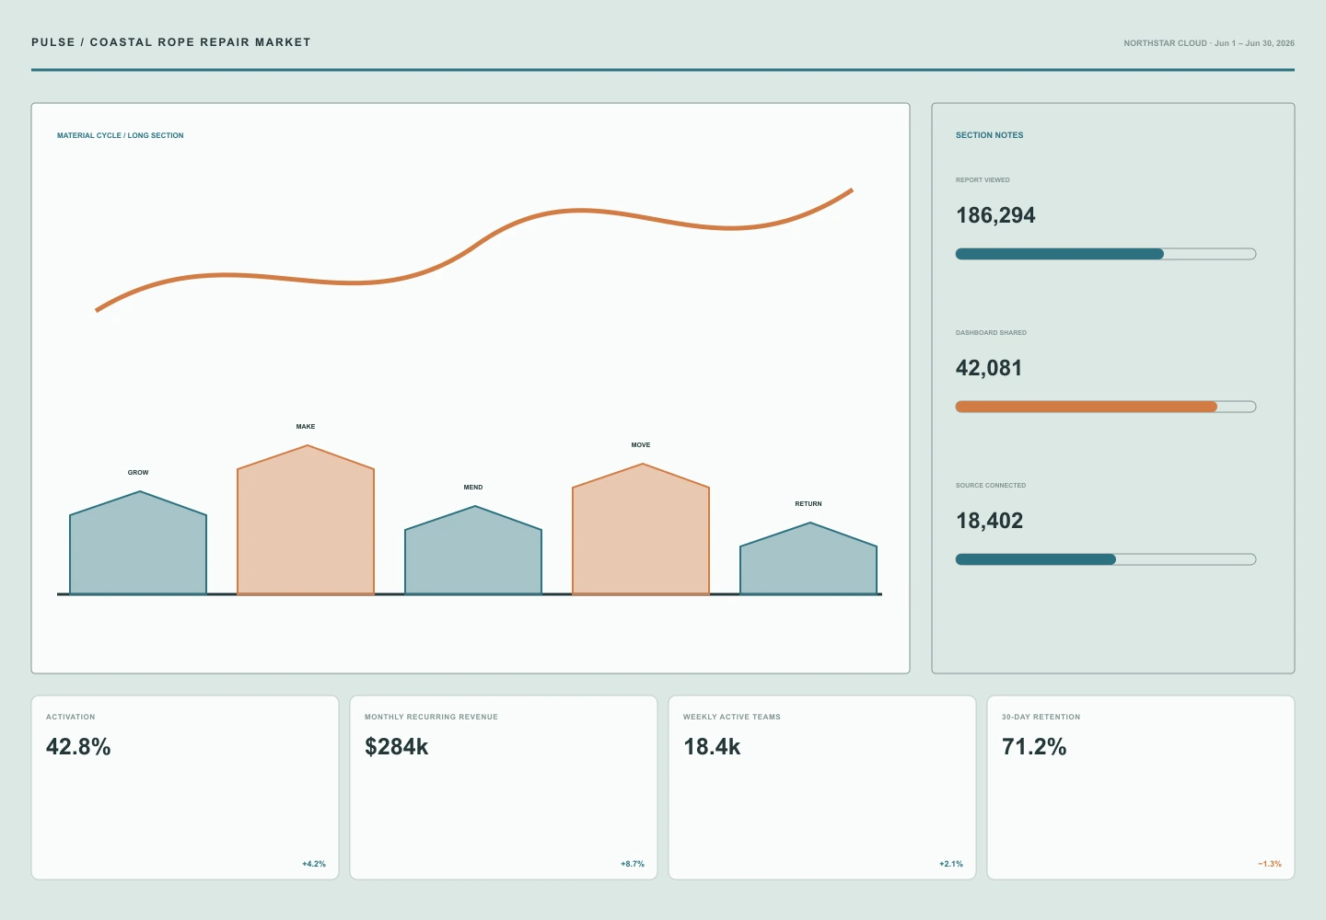Click the −1.3% change on the retention card
The height and width of the screenshot is (920, 1326).
[1270, 864]
